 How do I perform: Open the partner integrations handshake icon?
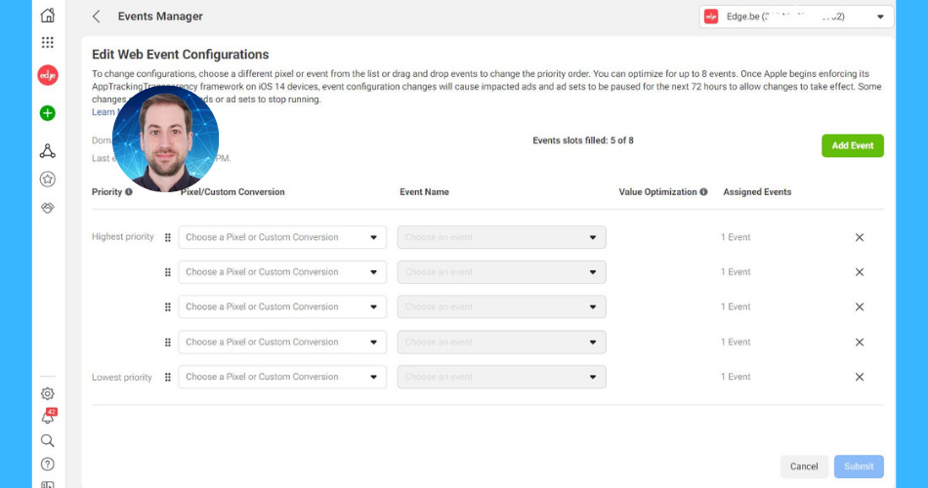47,208
